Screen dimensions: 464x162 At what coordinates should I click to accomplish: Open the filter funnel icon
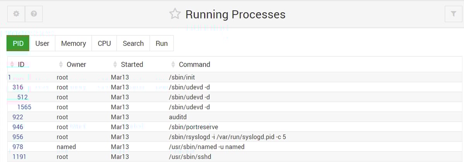point(454,14)
